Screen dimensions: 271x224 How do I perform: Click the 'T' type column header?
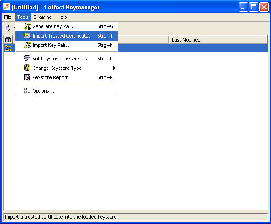pyautogui.click(x=8, y=40)
